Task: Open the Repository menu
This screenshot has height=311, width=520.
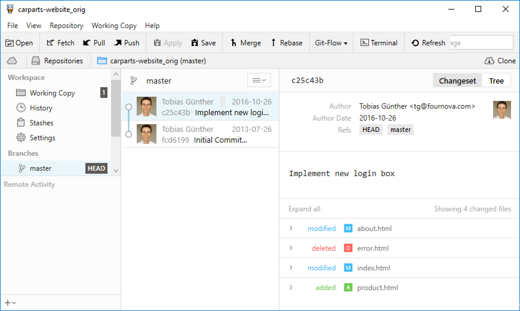Action: pos(66,26)
